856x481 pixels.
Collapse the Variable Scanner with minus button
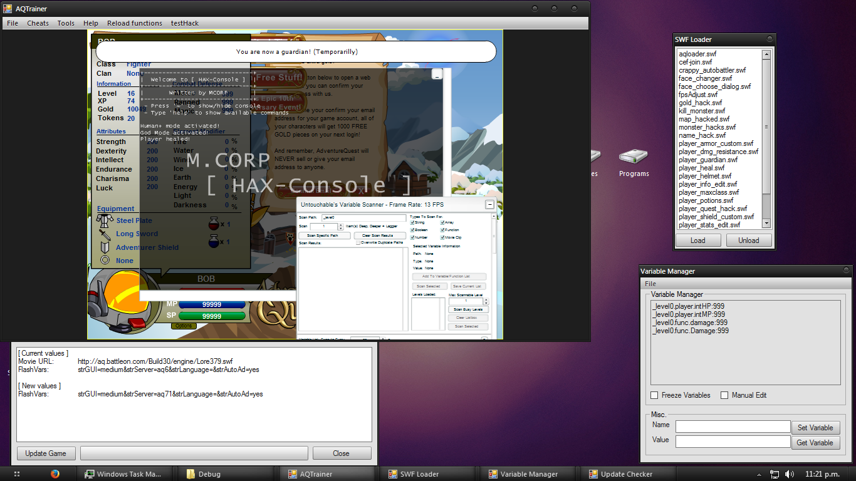(489, 205)
